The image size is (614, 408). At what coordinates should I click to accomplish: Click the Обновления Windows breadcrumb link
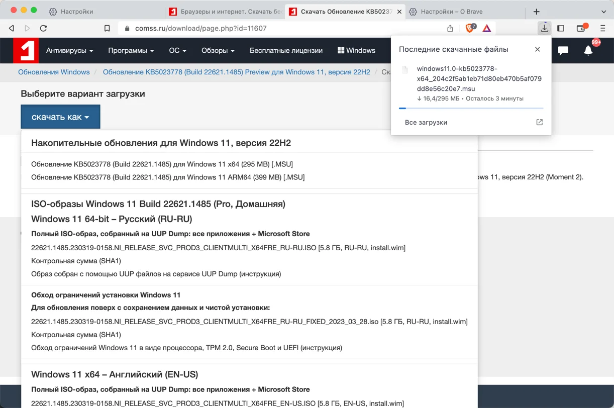(54, 72)
